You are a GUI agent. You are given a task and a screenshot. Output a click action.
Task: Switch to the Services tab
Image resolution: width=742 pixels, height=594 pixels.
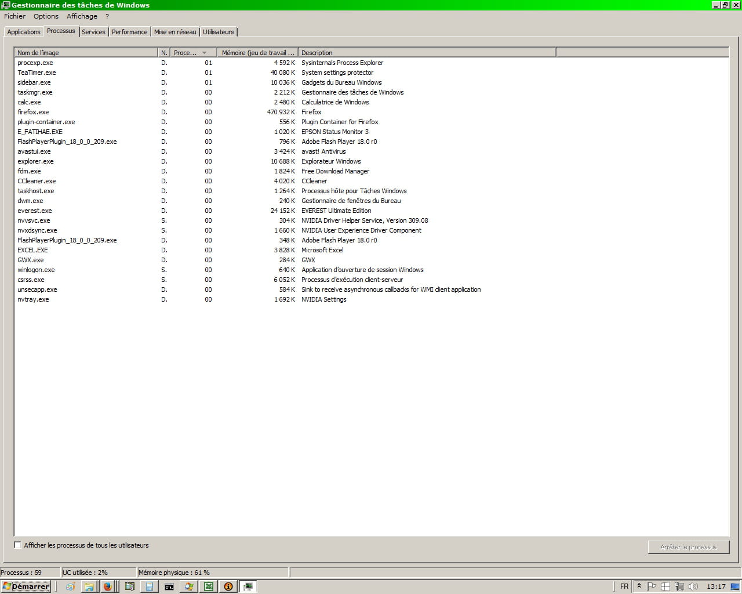pyautogui.click(x=93, y=32)
